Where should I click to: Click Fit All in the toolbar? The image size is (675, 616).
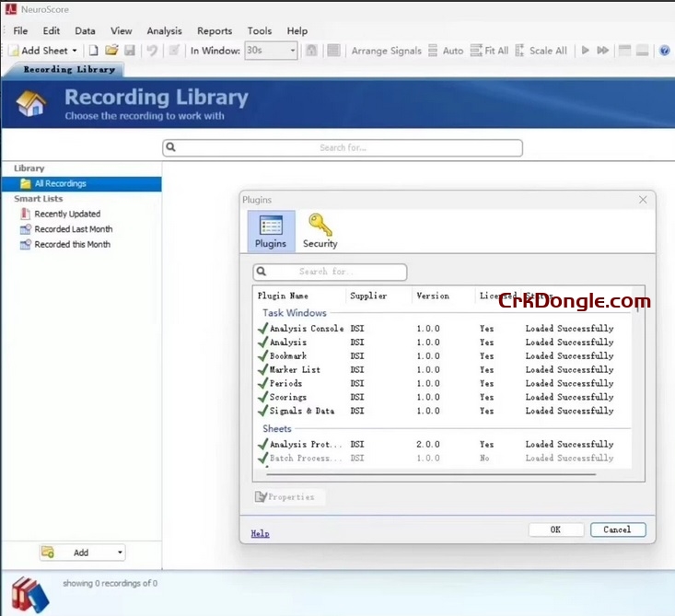489,51
